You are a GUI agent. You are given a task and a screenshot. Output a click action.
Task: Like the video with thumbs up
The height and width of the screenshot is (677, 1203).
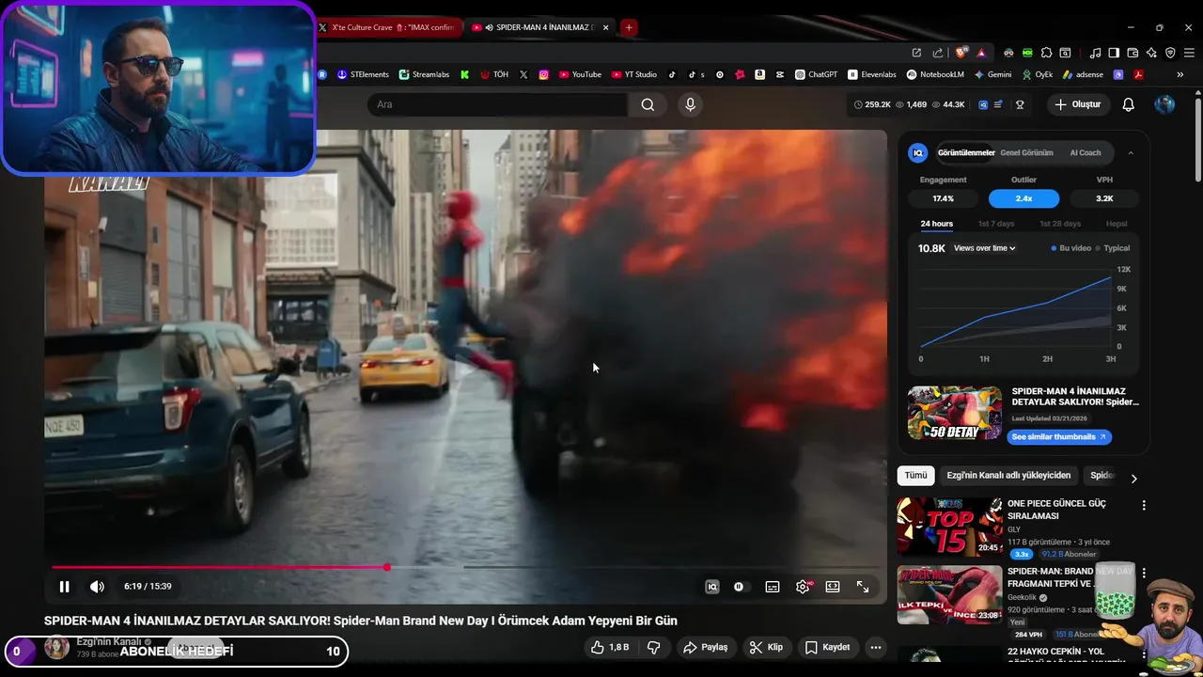(x=609, y=647)
